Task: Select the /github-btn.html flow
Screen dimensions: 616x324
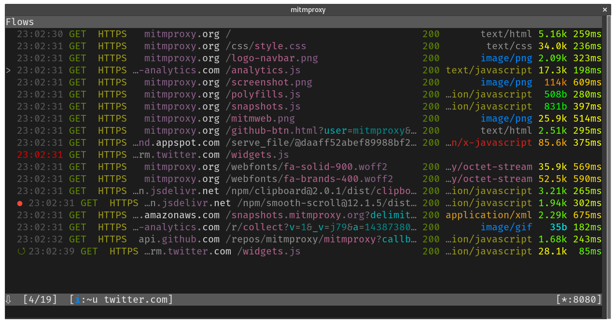Action: click(304, 131)
